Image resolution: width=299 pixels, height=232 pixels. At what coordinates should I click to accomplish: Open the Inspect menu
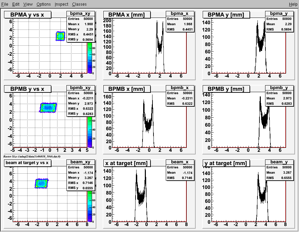[61, 4]
